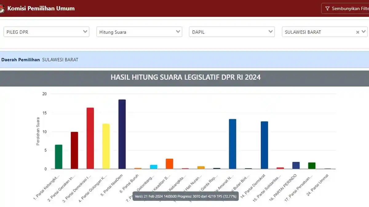Click the small Partai Hati Nurani bar
Screen dimensions: 369x207
click(201, 167)
